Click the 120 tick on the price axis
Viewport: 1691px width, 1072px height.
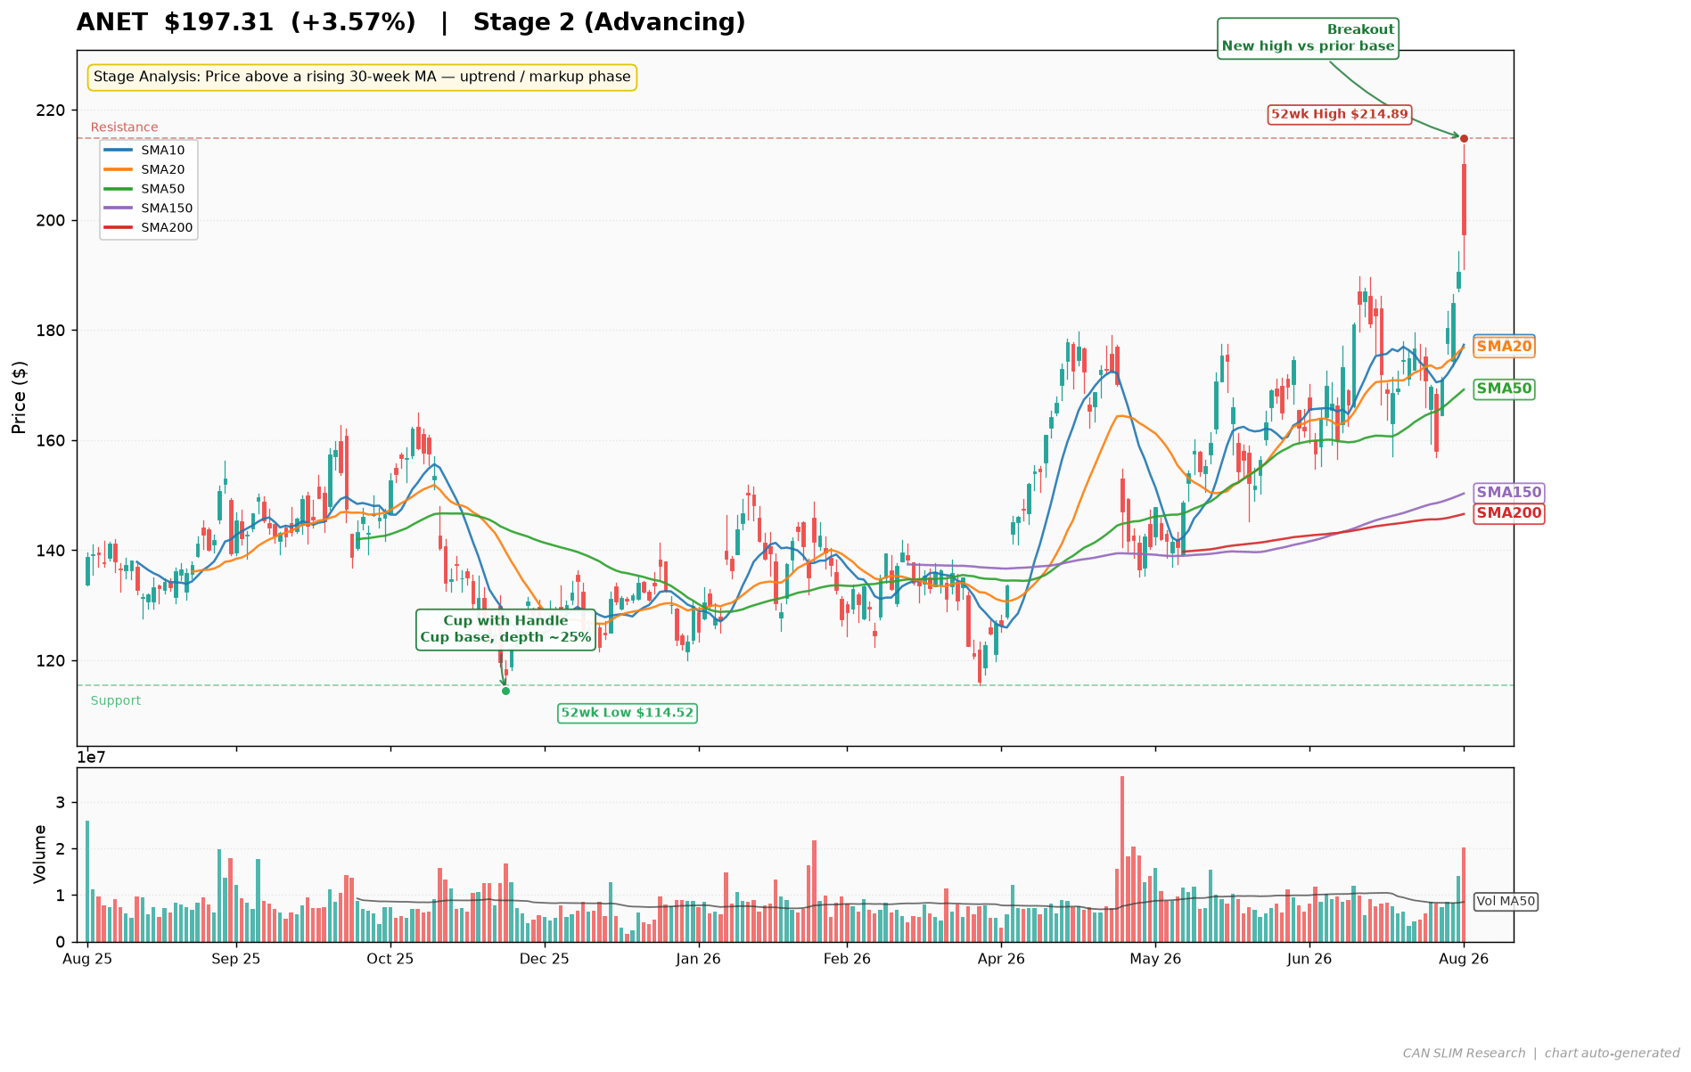pyautogui.click(x=52, y=661)
